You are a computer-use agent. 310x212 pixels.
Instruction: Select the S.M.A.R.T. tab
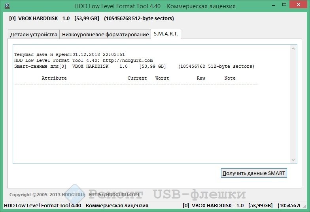tap(166, 34)
